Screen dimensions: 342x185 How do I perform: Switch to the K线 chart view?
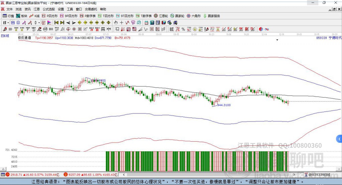pos(34,16)
